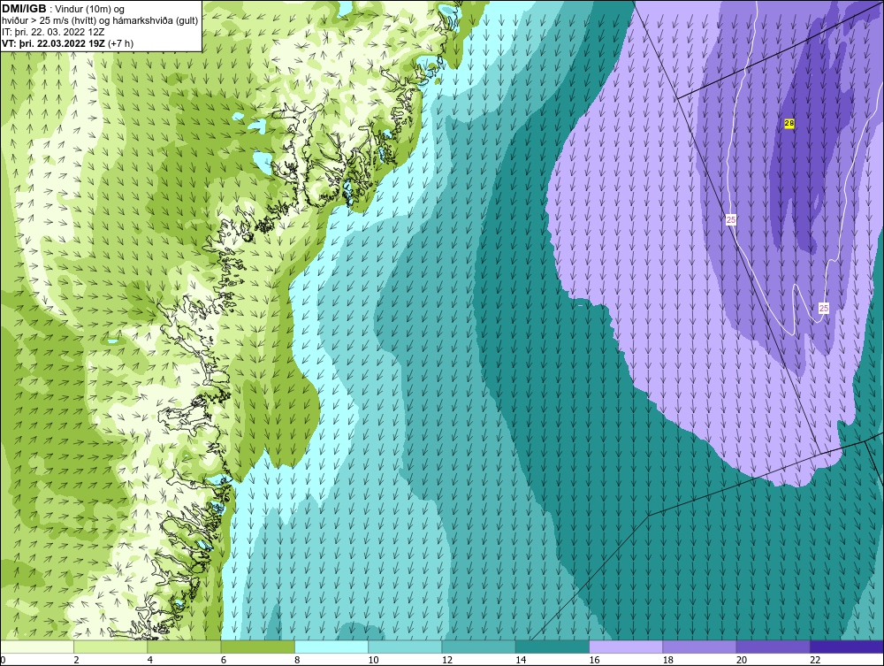Viewport: 884px width, 666px height.
Task: Click the dark indigo legend swatch above 22
Action: point(847,647)
